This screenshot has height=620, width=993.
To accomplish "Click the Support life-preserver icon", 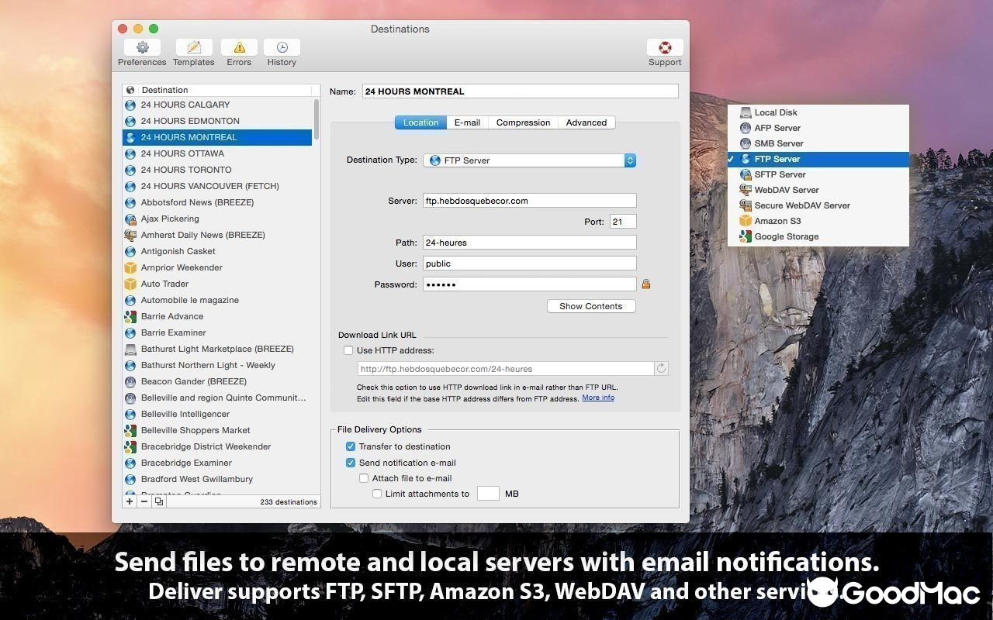I will point(664,46).
